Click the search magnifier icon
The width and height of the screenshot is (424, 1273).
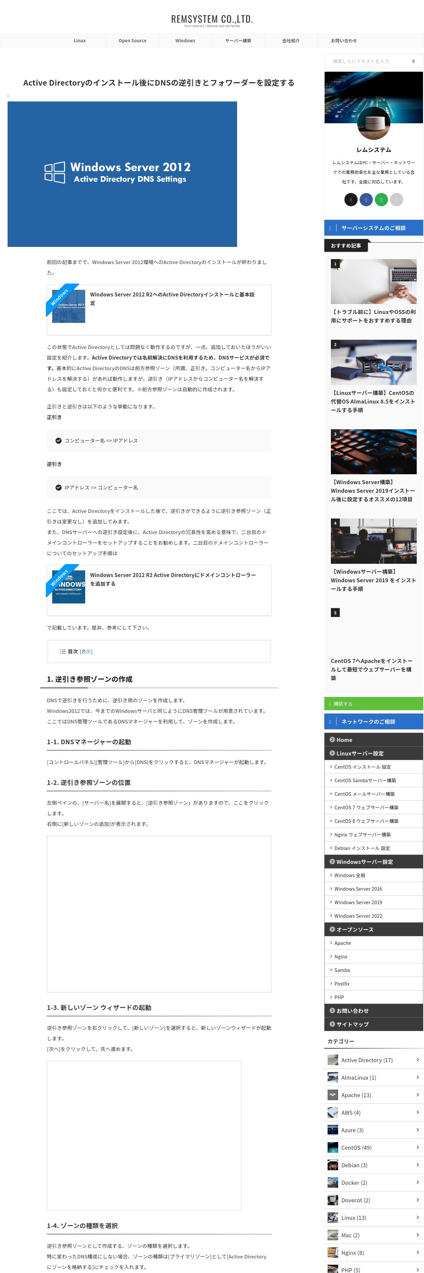413,61
